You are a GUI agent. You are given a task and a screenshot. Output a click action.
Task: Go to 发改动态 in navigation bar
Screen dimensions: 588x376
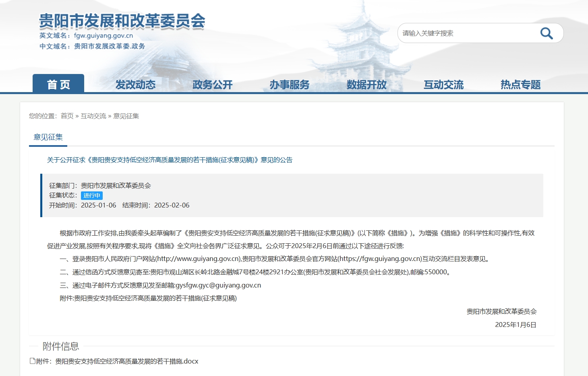coord(135,84)
